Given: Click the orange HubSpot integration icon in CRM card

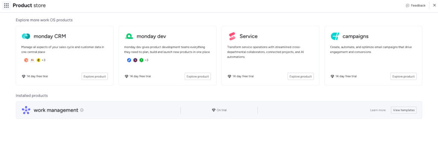Looking at the screenshot, I should (26, 60).
